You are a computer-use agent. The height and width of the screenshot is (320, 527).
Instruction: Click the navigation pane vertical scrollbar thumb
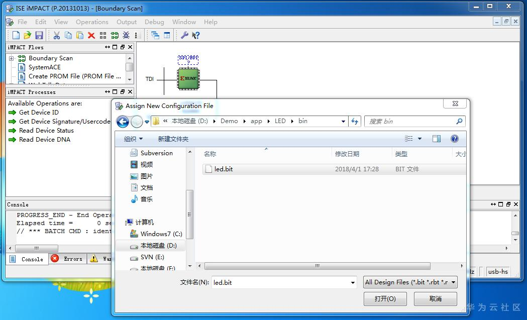(189, 214)
